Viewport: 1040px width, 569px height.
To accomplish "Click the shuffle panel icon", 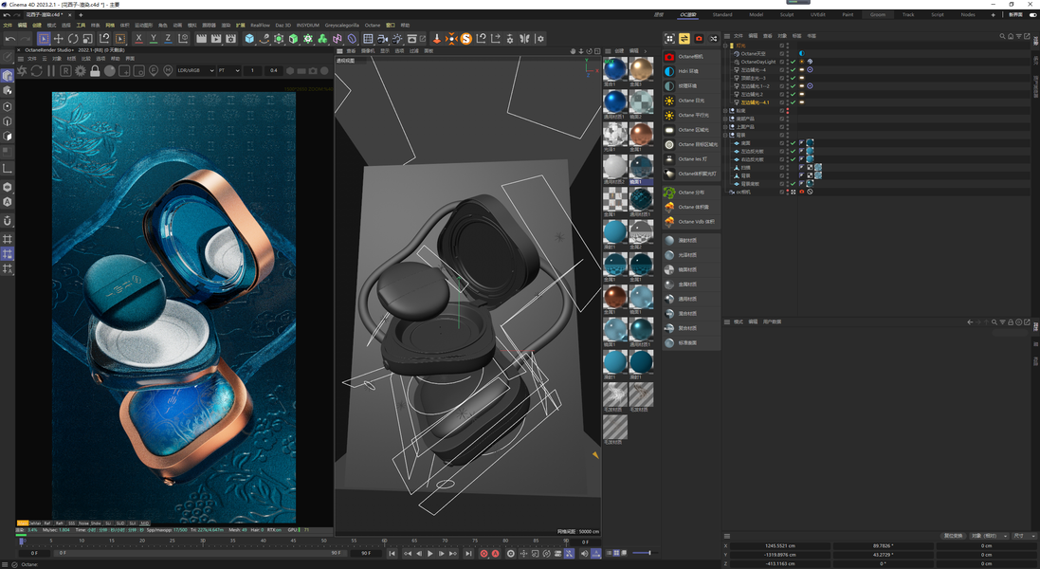I will (x=714, y=39).
